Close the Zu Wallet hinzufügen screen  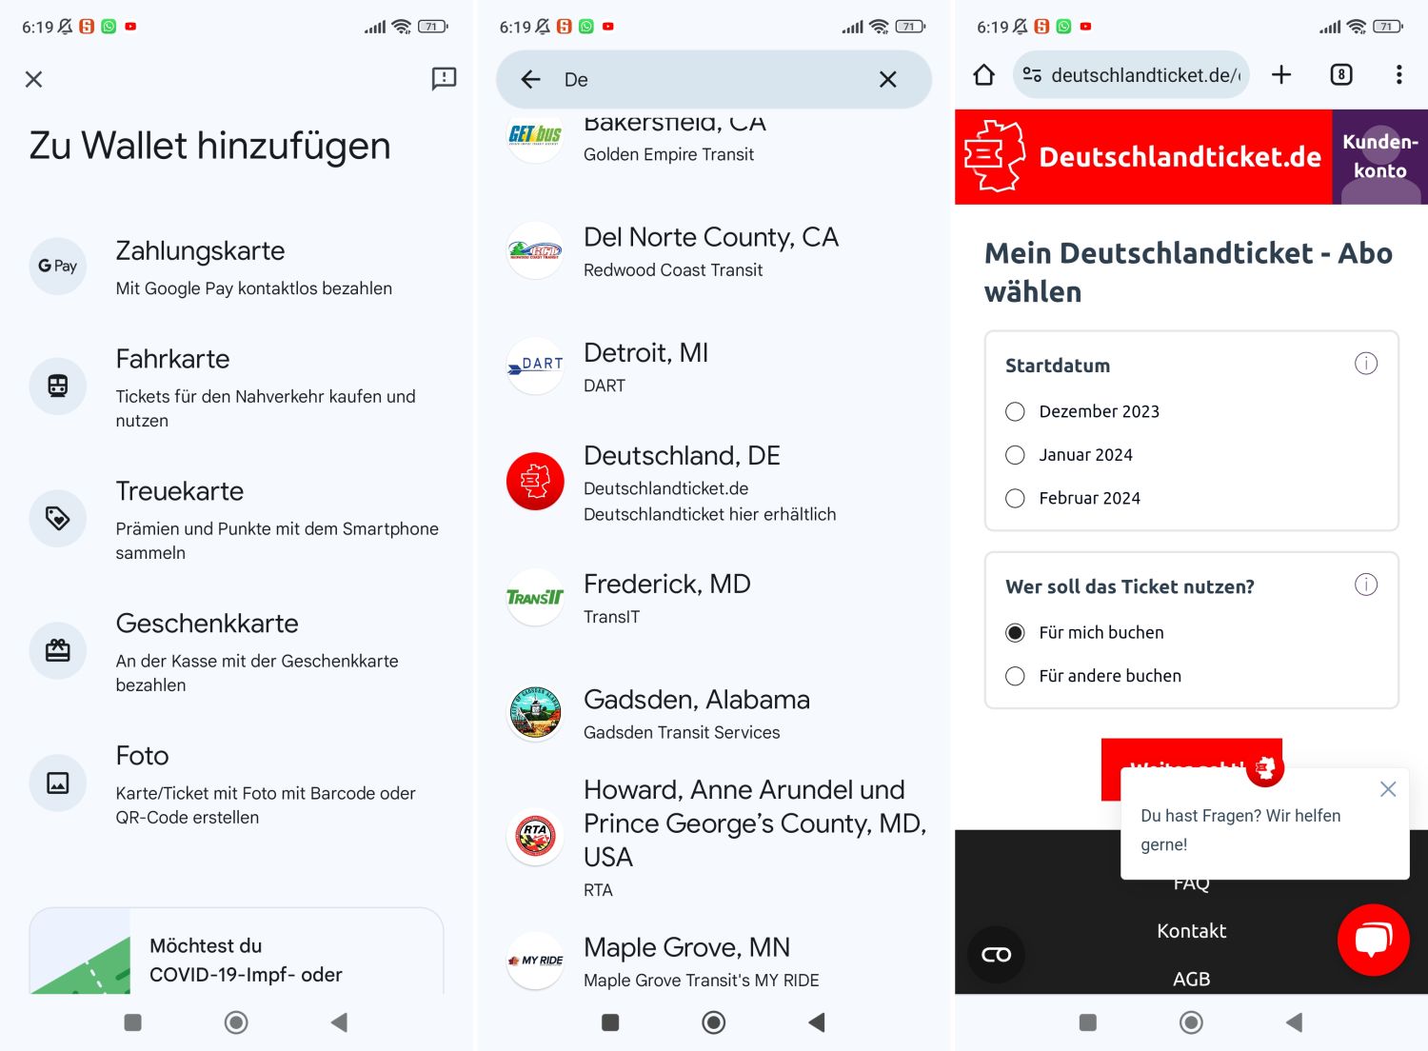click(x=34, y=79)
